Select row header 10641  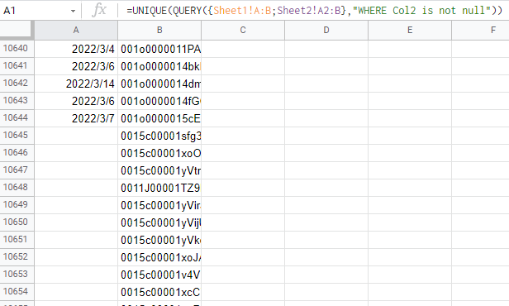pos(17,66)
